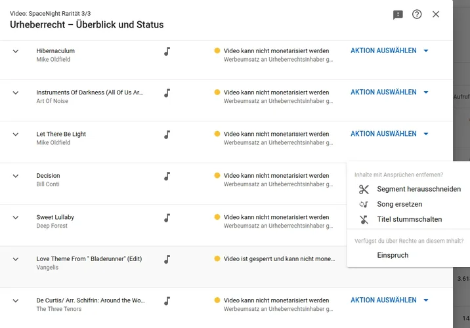Screen dimensions: 470x328
Task: Expand the Hibernaculum claim row
Action: coord(16,51)
